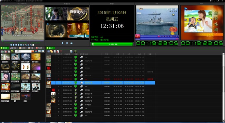
Task: Click the colorful grid view icon
Action: pos(36,51)
